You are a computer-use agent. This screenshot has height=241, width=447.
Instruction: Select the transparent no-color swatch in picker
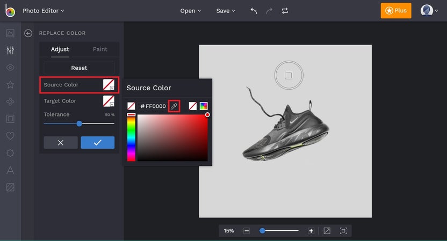click(x=192, y=106)
